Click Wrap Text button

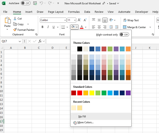[131, 20]
